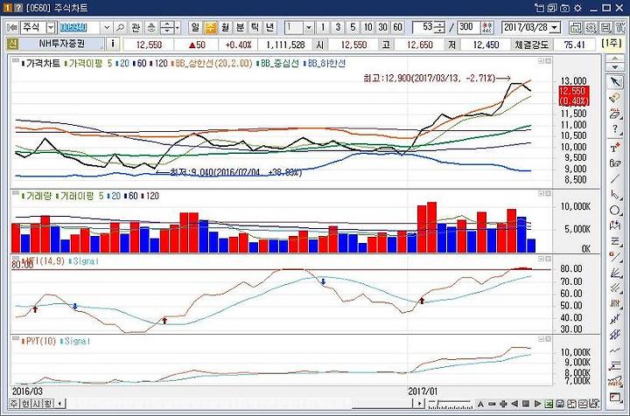Click the horizontal chart scrollbar thumb

click(x=384, y=404)
